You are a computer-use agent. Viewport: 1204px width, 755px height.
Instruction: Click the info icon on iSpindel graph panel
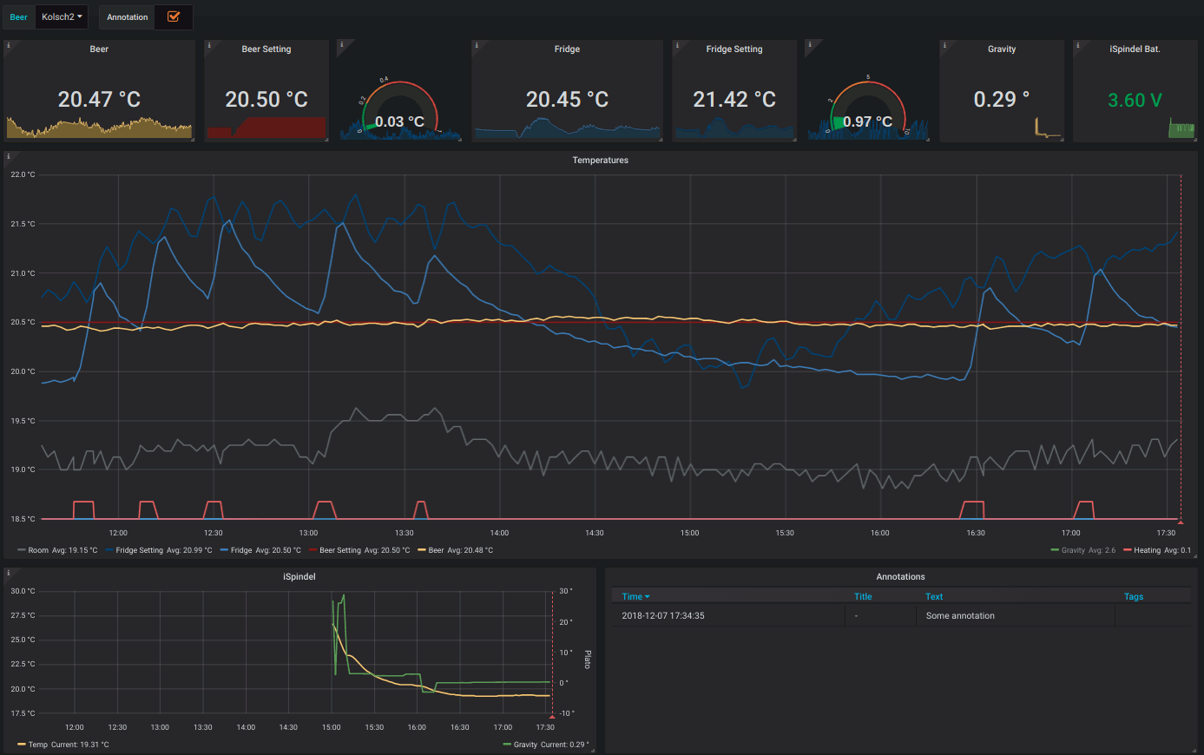click(9, 573)
